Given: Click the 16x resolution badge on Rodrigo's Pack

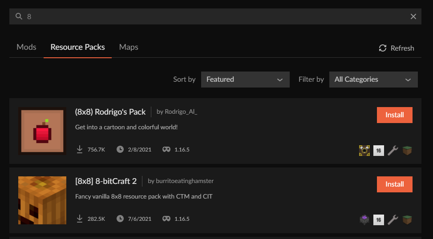Looking at the screenshot, I should coord(379,151).
